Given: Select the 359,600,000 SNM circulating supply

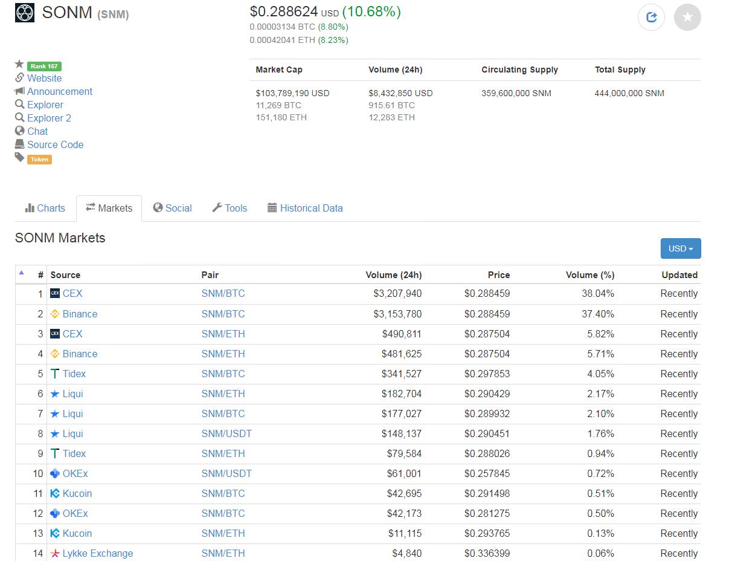Looking at the screenshot, I should coord(516,93).
